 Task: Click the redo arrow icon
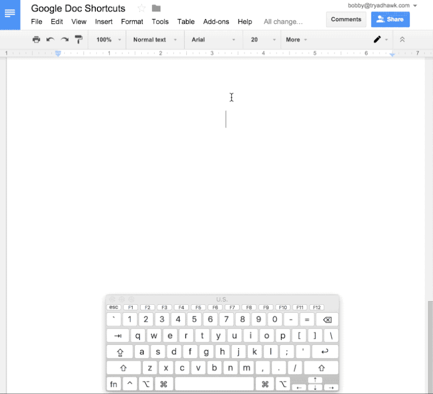click(64, 39)
